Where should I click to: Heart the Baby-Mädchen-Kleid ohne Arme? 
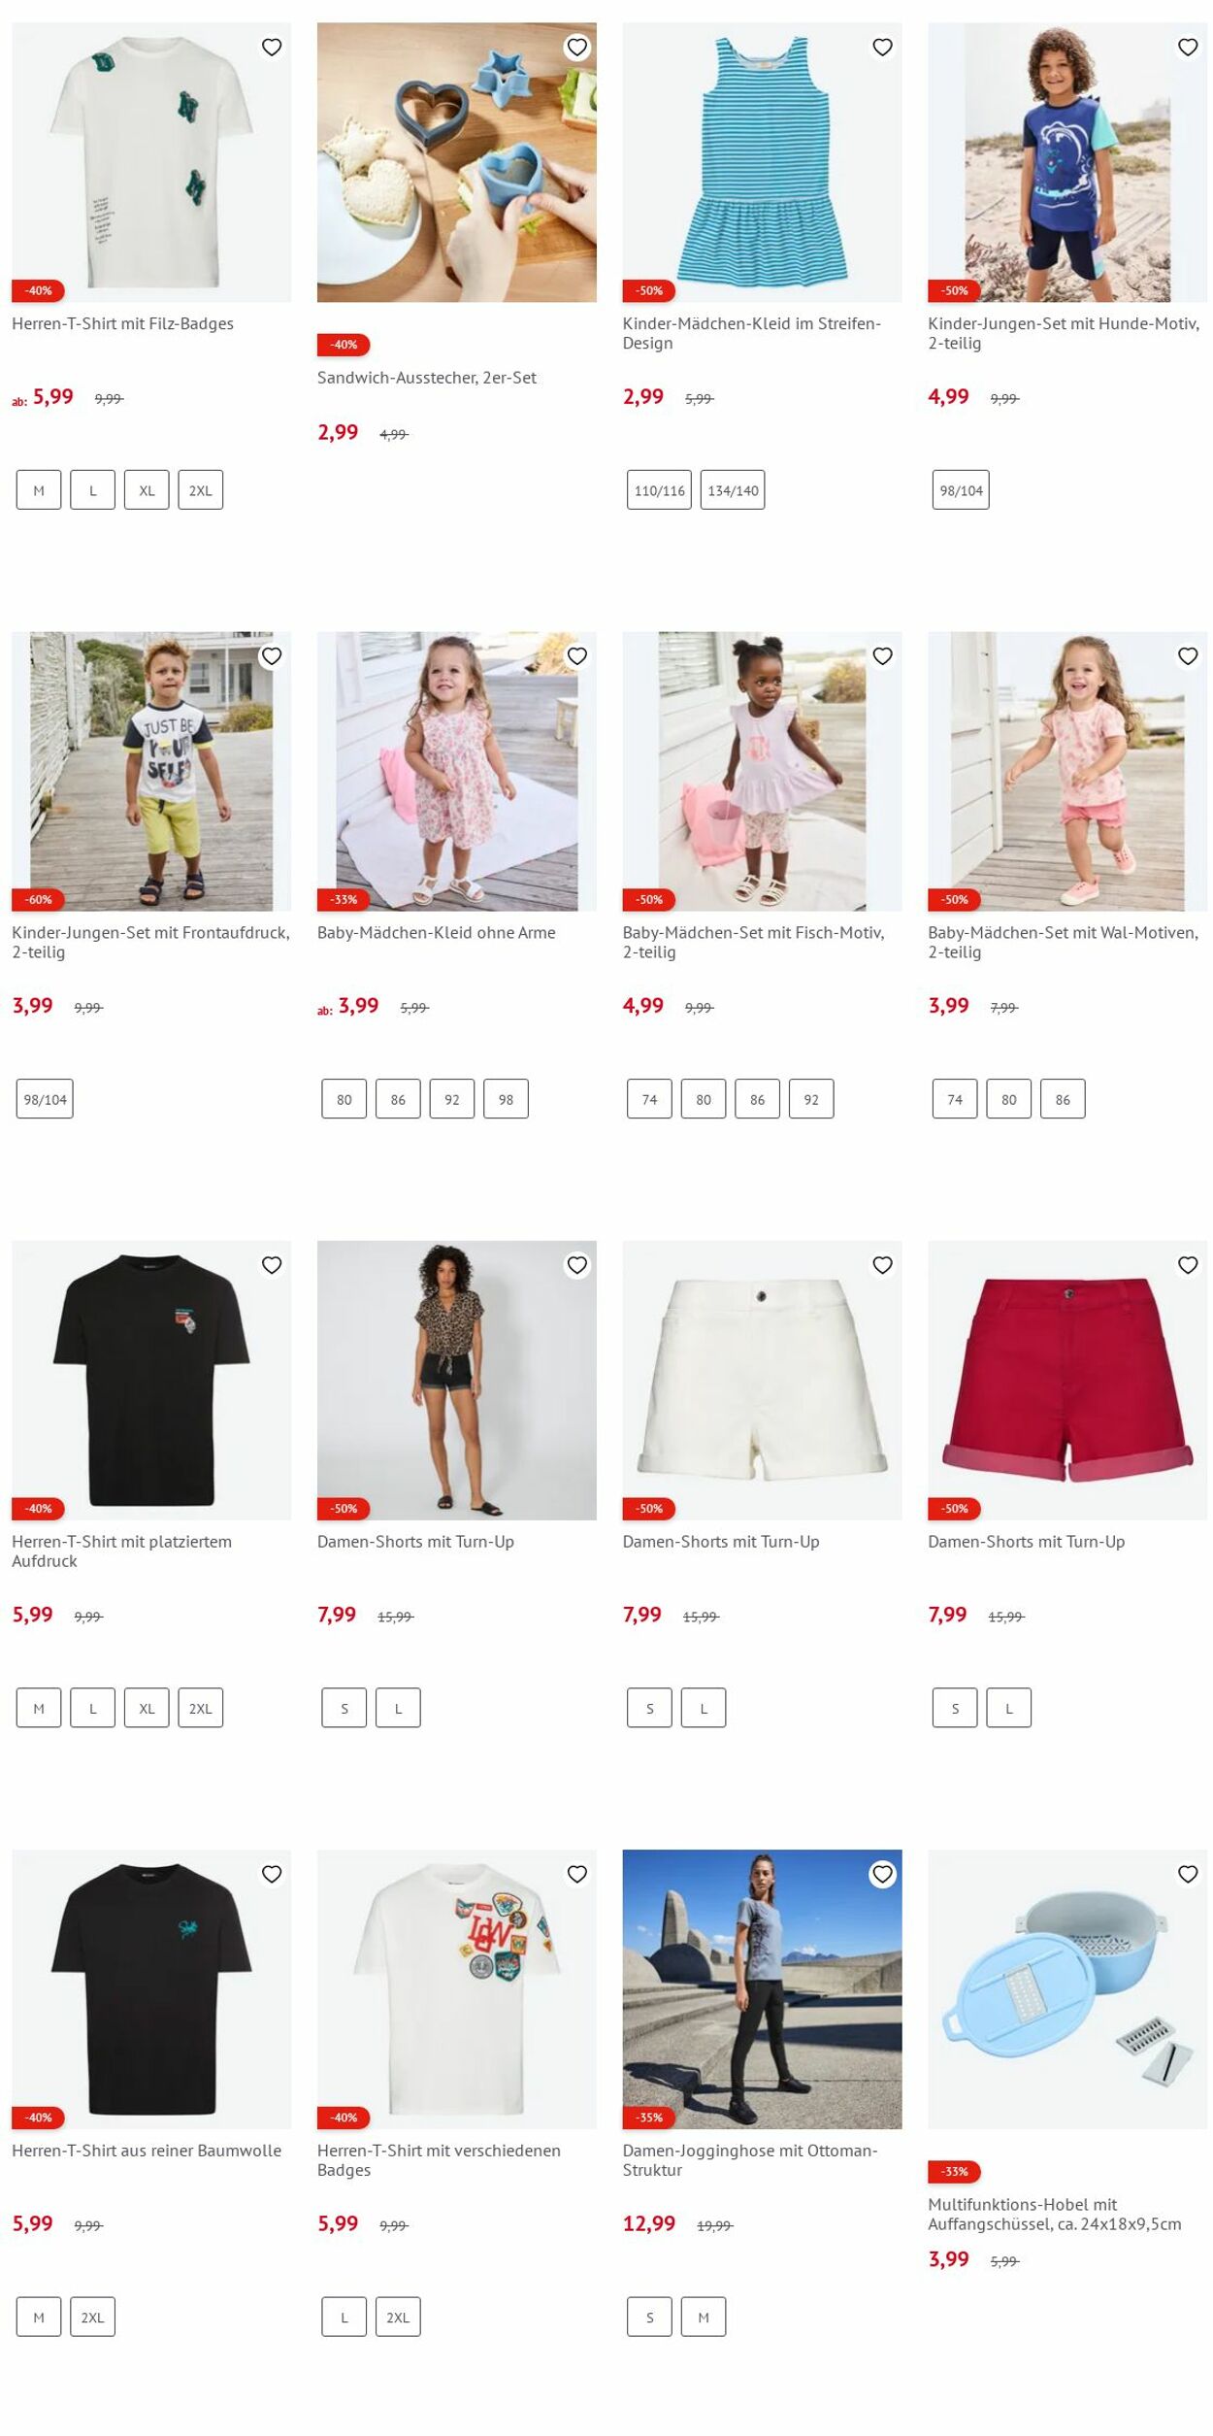[577, 656]
